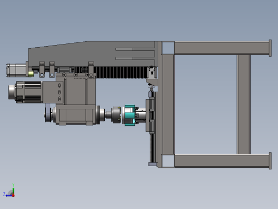Select the tapered gray cover plate
278x209 pixels.
point(92,54)
